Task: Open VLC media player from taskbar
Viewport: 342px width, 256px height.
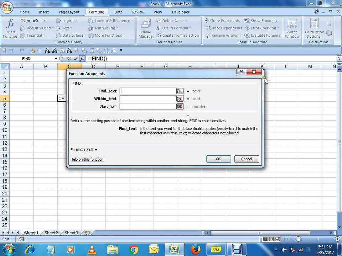Action: point(92,250)
